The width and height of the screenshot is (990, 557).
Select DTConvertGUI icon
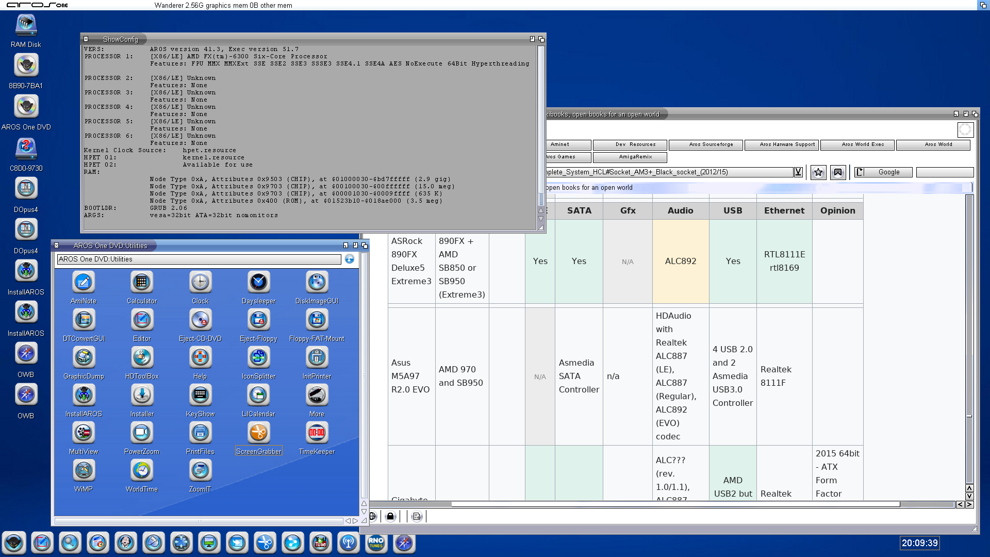(84, 320)
